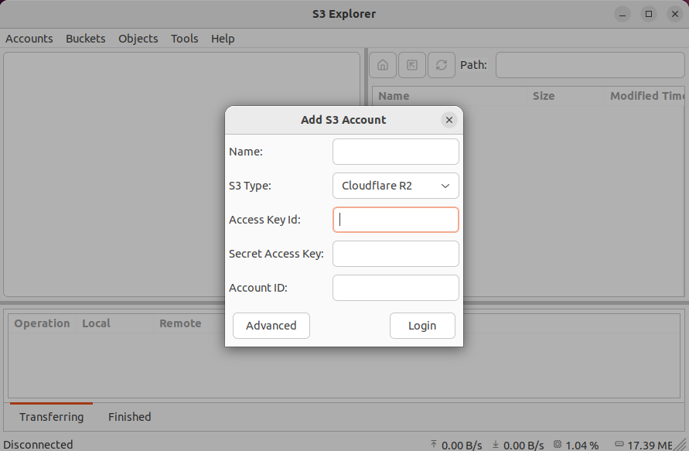Click the Secret Access Key field

click(x=395, y=254)
